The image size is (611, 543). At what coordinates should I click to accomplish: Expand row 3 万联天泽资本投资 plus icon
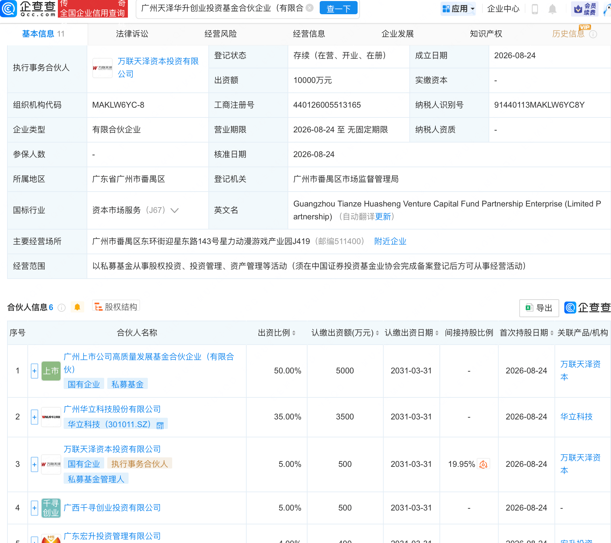point(35,464)
